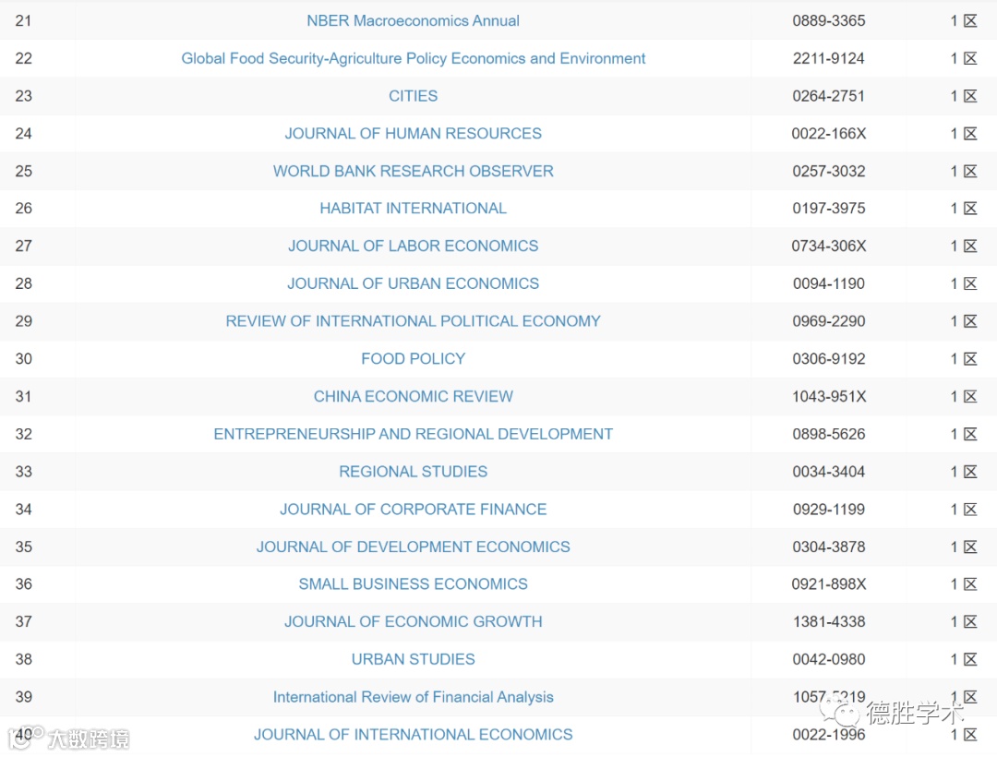Open JOURNAL OF URBAN ECONOMICS link
Viewport: 997px width, 757px height.
414,283
